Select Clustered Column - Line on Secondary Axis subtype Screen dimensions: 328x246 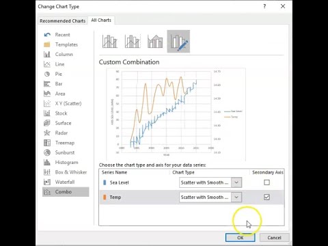[133, 42]
